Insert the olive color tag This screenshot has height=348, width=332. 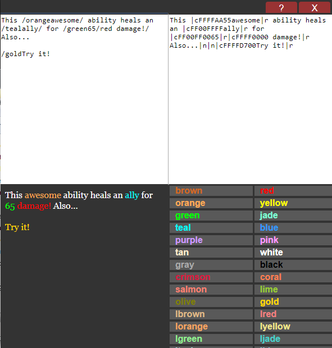click(x=211, y=302)
